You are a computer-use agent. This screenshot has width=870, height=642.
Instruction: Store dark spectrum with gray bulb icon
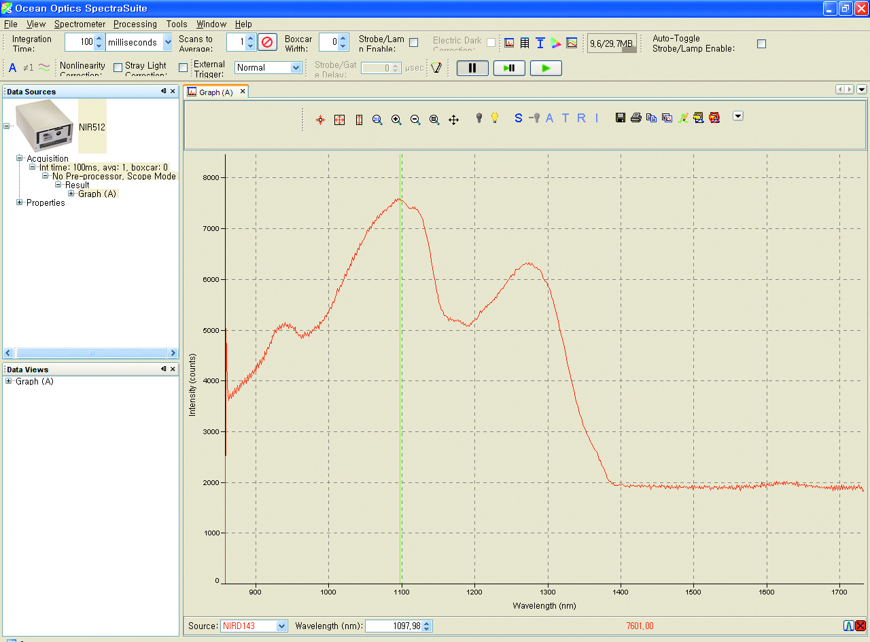tap(478, 118)
